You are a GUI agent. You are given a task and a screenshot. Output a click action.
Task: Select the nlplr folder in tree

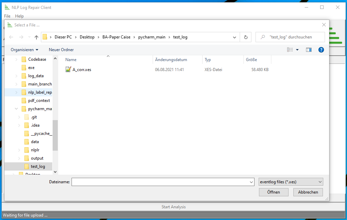coord(32,150)
